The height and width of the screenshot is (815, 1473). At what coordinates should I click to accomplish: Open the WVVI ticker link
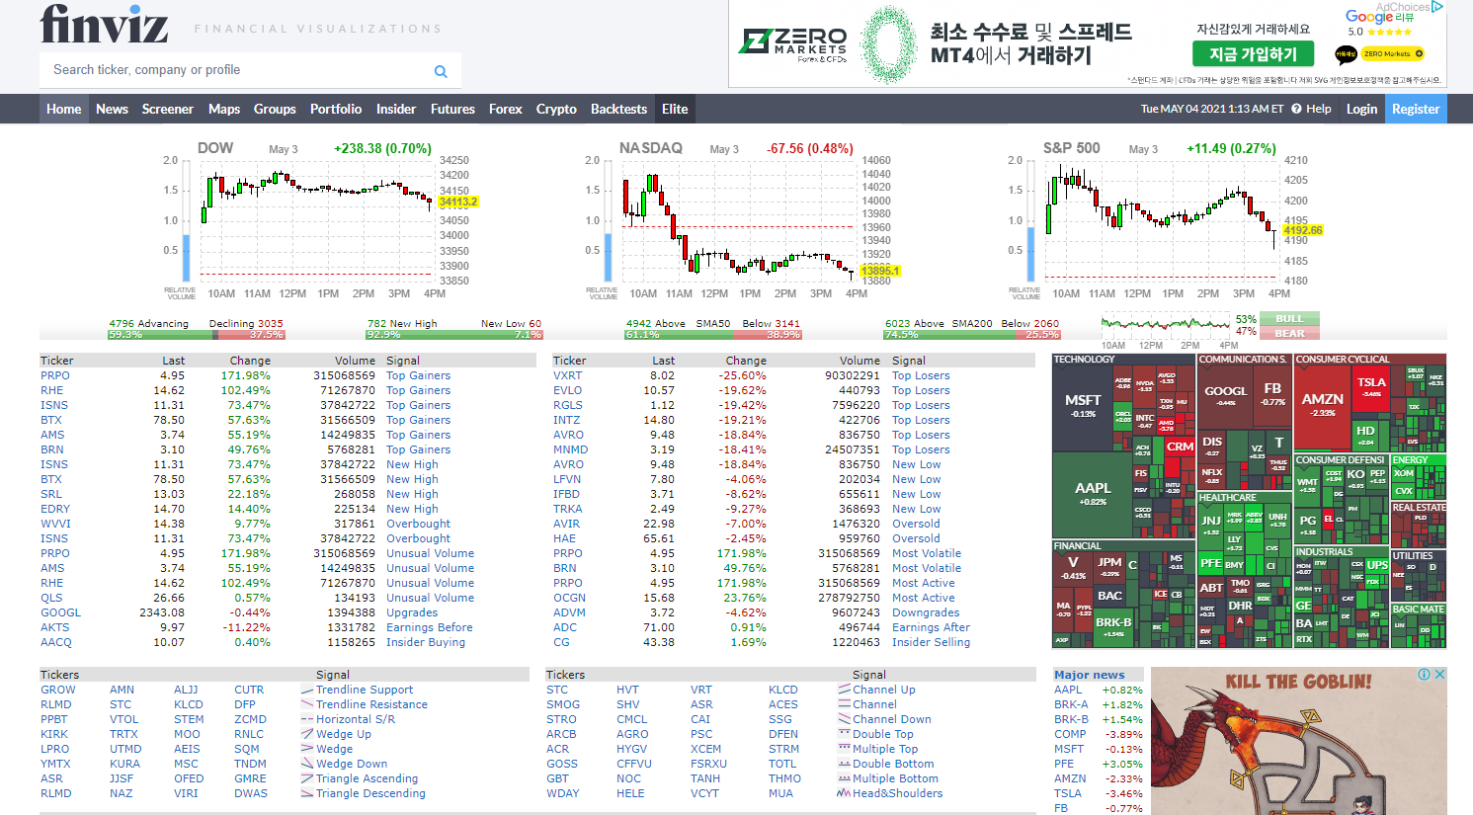(55, 524)
